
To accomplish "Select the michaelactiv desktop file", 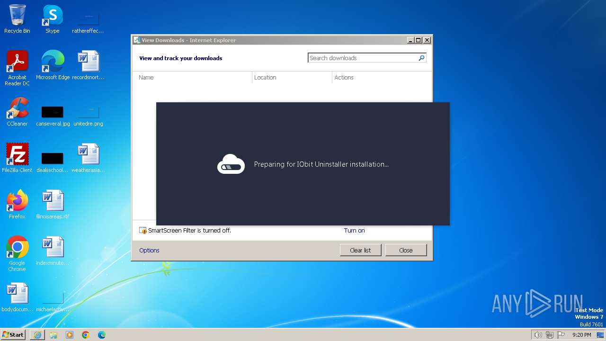I will pos(53,302).
